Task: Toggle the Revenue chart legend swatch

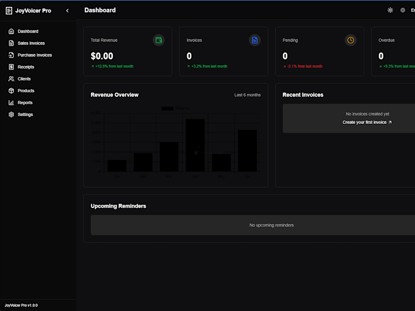Action: pyautogui.click(x=168, y=108)
